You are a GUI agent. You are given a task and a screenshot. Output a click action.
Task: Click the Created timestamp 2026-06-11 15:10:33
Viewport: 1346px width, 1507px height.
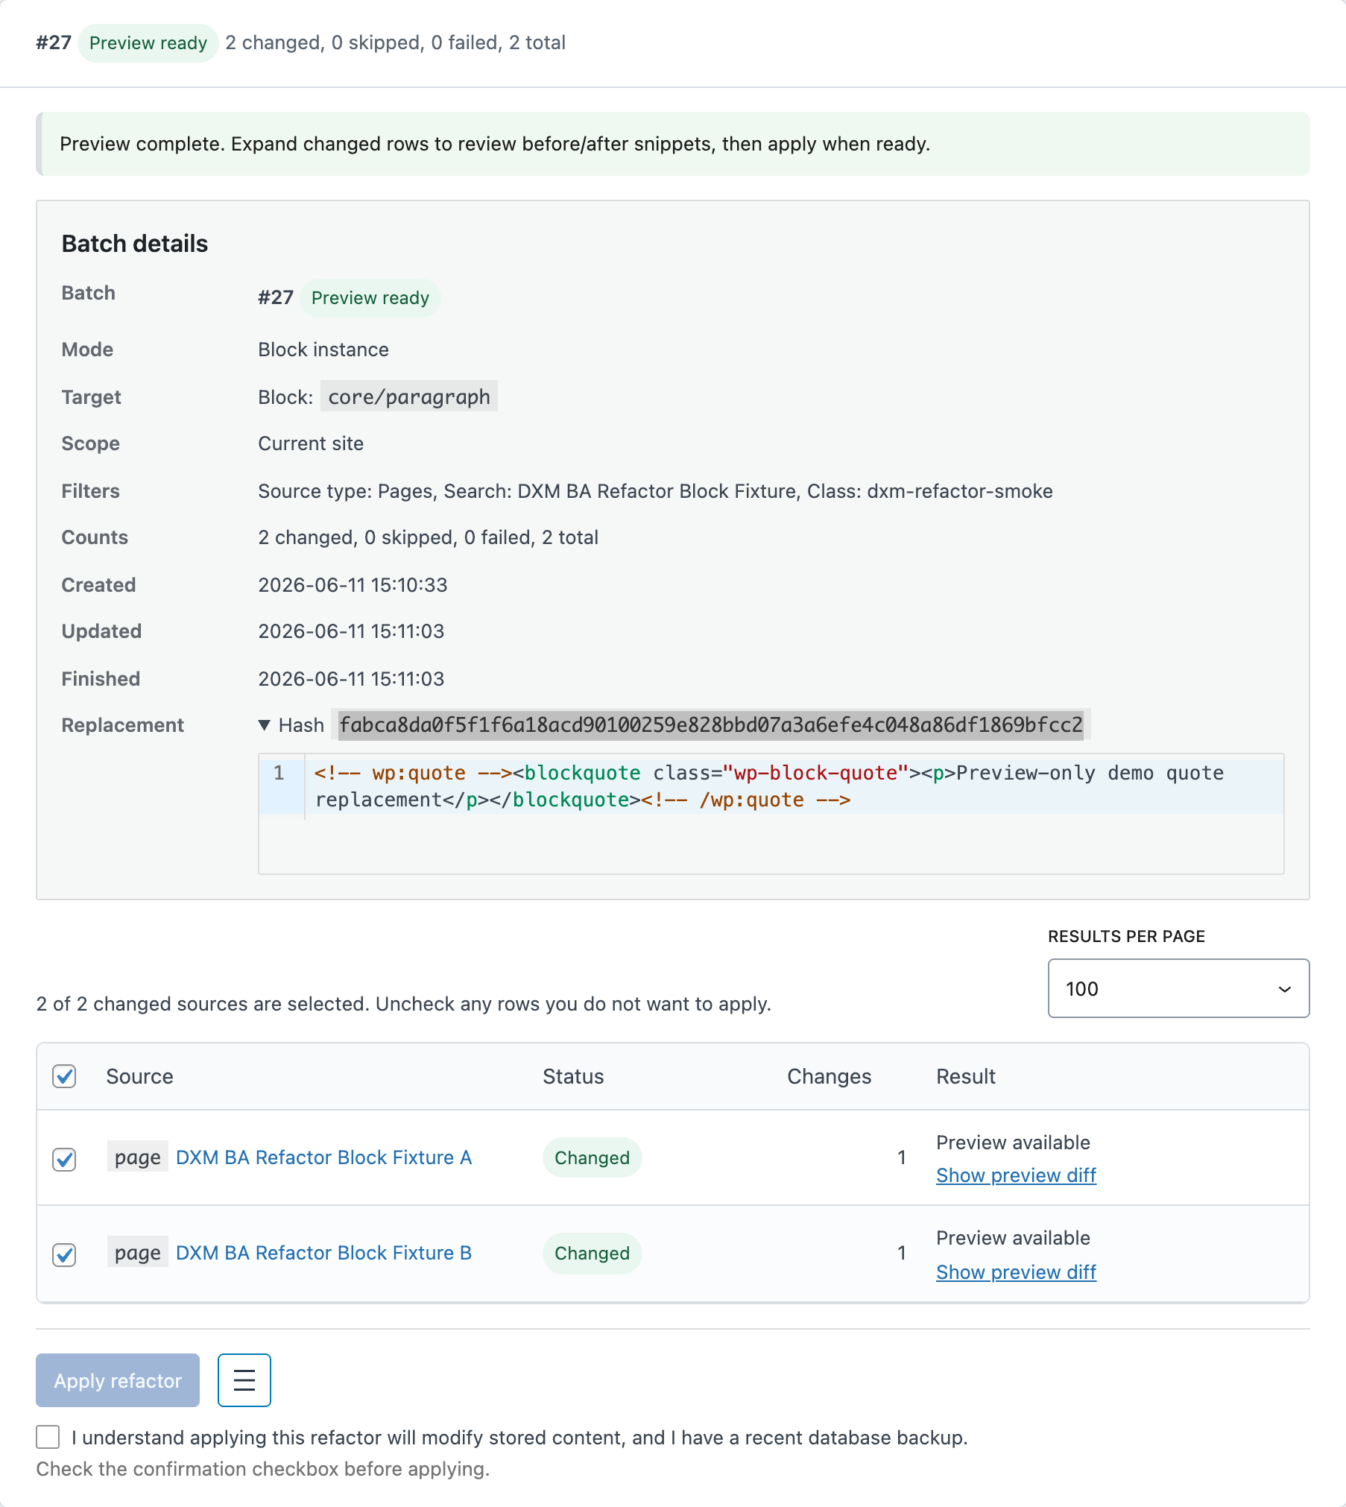[353, 585]
